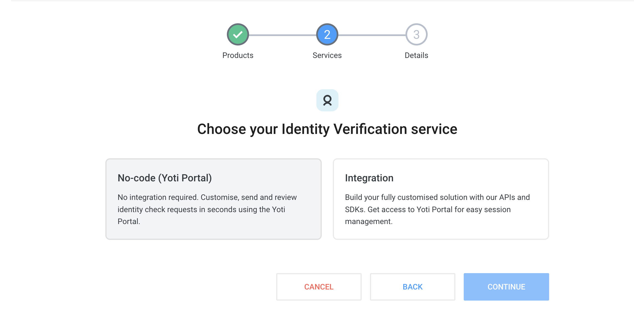Choose the Integration service card

[x=441, y=199]
